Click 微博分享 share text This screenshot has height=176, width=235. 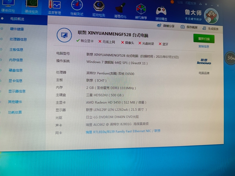coord(169,26)
